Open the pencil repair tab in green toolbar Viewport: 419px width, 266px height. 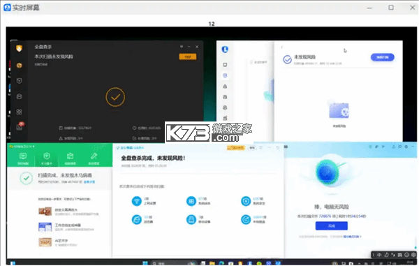pyautogui.click(x=94, y=158)
